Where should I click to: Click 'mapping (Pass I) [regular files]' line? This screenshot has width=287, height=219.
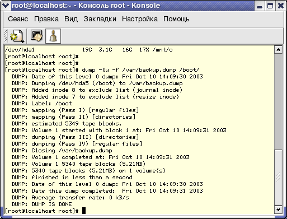point(75,110)
